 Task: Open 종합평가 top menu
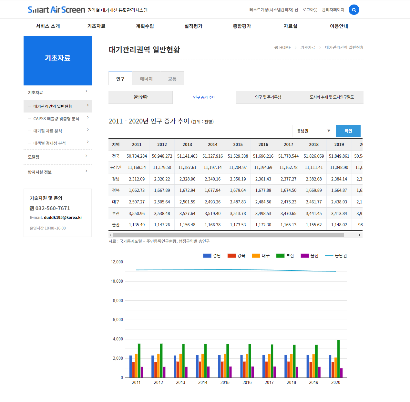(x=242, y=26)
